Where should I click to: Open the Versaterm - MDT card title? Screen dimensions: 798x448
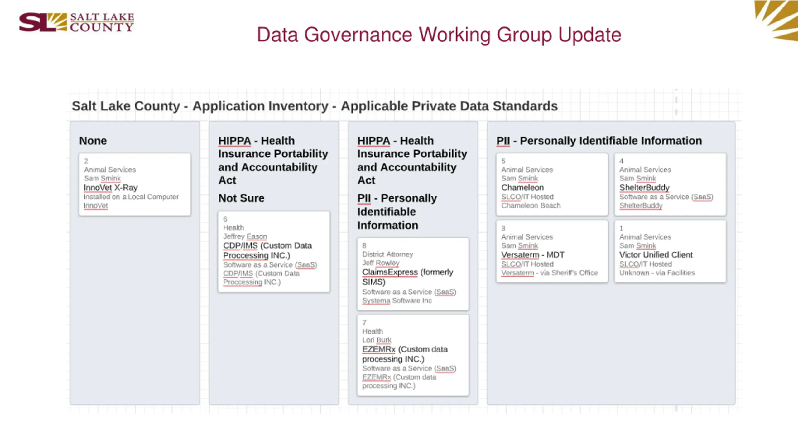(x=533, y=255)
